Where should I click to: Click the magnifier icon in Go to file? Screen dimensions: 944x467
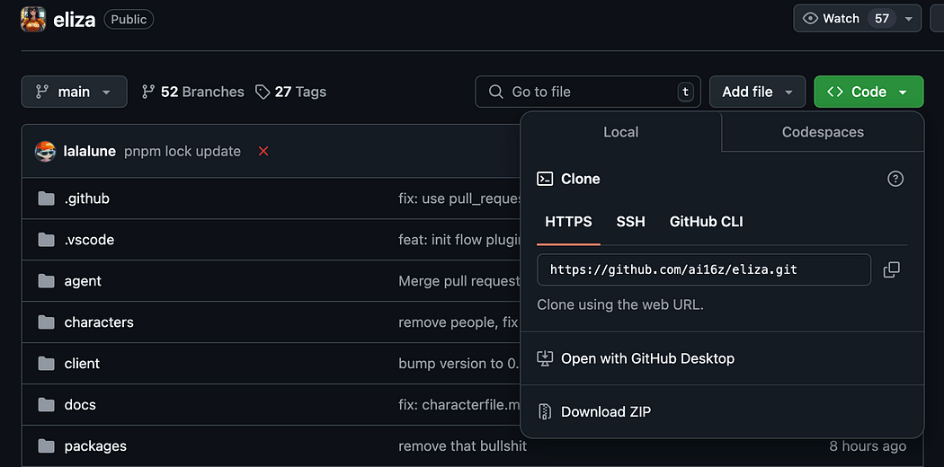(495, 92)
